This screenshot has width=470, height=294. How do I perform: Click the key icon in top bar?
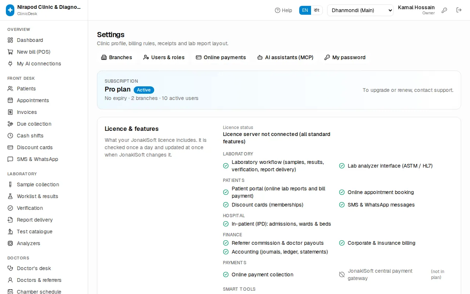tap(444, 10)
